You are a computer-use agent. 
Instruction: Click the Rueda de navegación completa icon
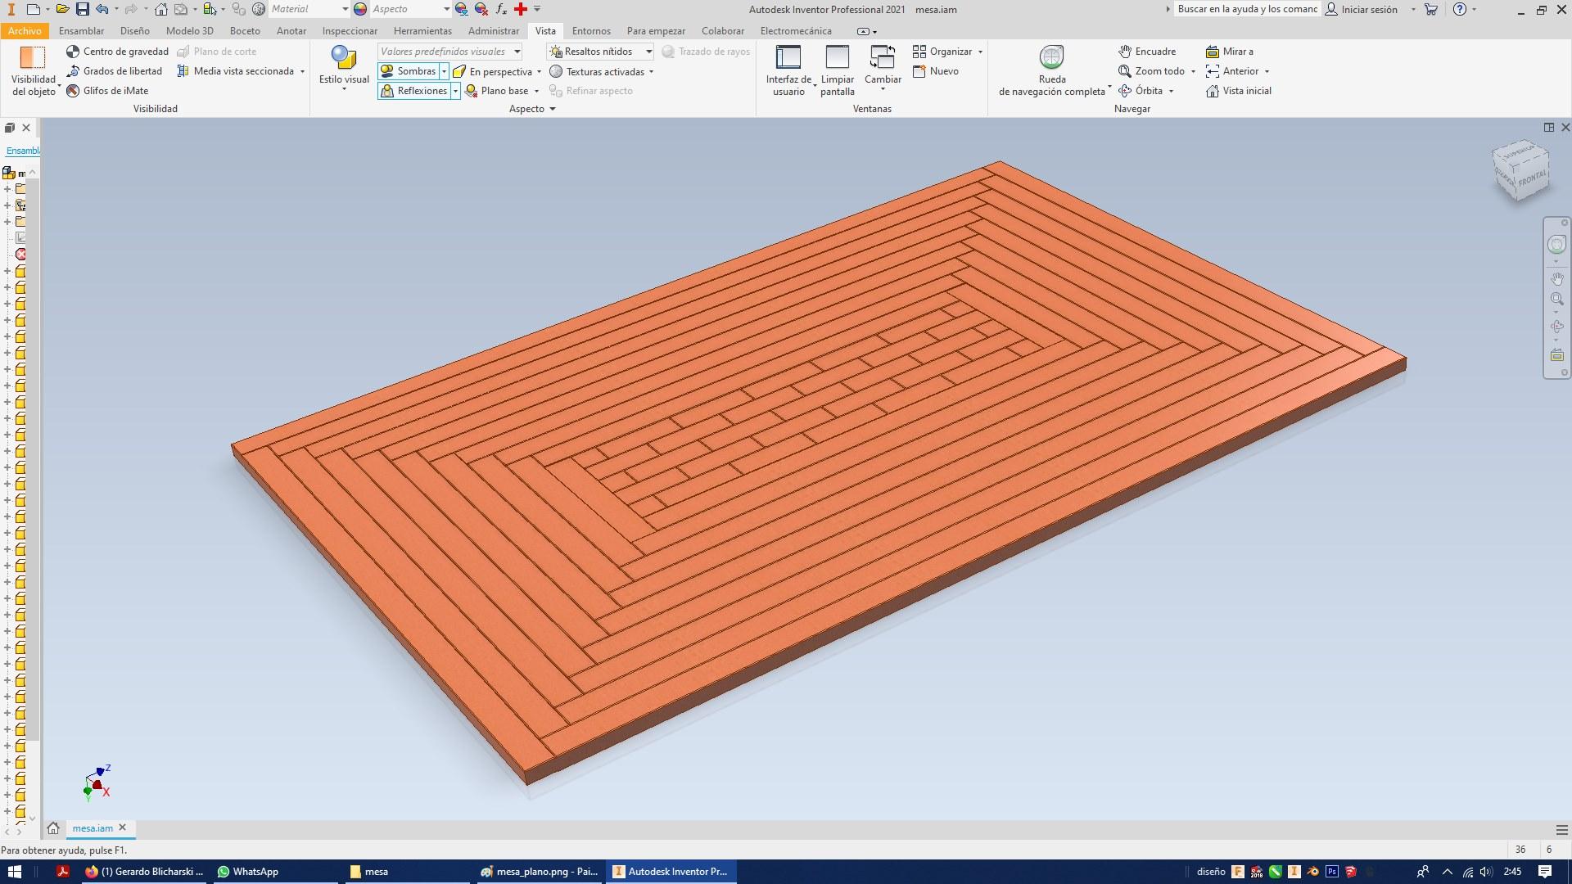click(1051, 57)
